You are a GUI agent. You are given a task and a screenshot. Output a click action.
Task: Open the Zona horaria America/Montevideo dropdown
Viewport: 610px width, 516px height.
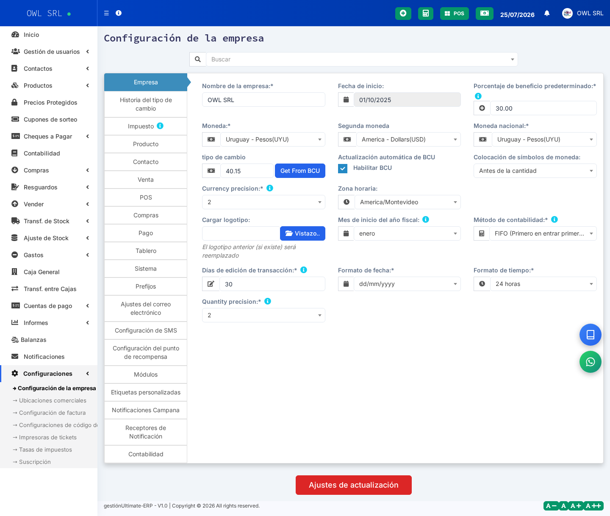coord(408,202)
